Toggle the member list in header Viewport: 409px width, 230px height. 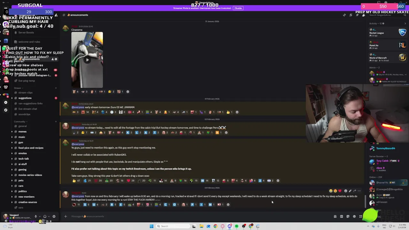364,15
